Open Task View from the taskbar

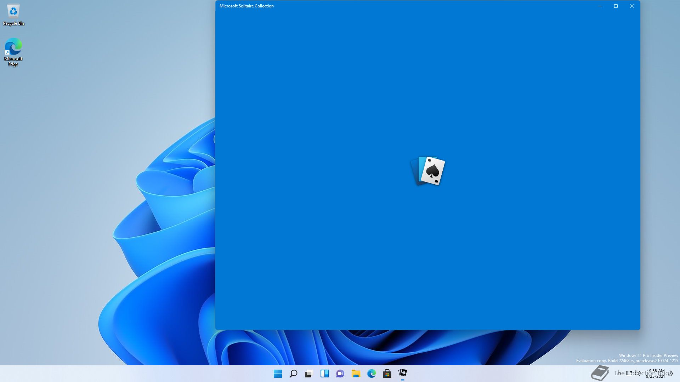point(309,374)
